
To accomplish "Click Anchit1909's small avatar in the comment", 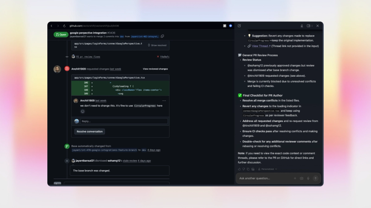I will point(76,101).
